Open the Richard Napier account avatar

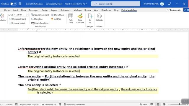[162, 4]
